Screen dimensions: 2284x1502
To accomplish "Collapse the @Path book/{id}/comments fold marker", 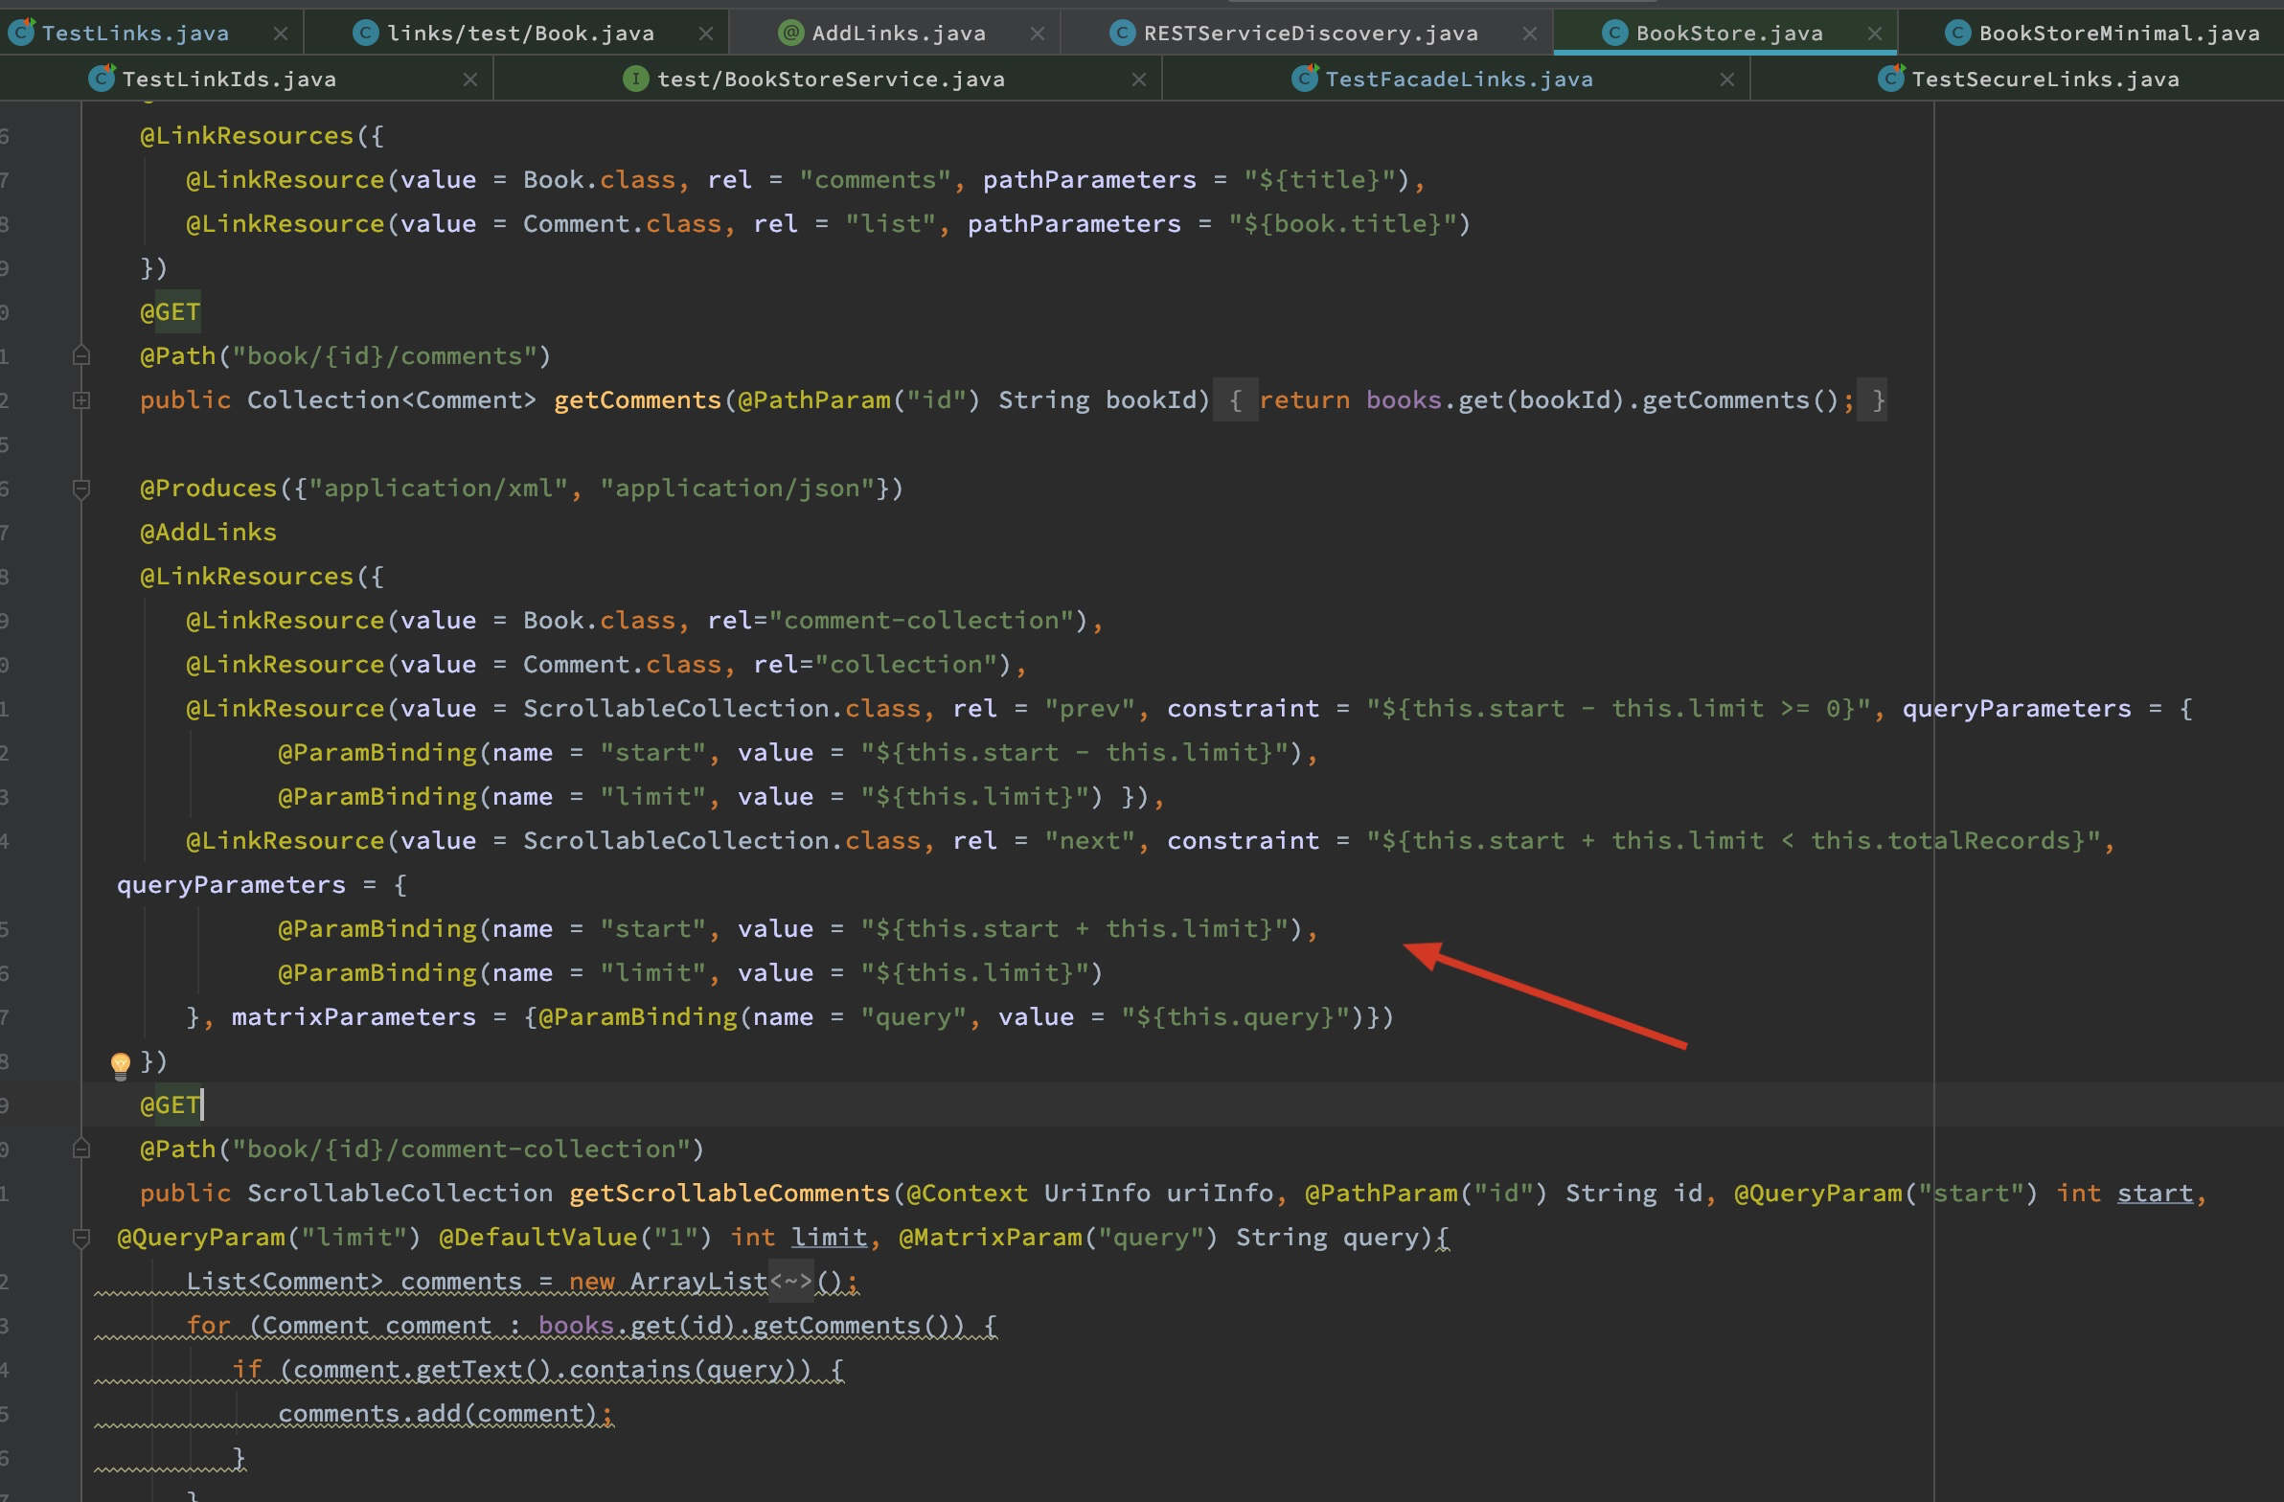I will [x=81, y=356].
